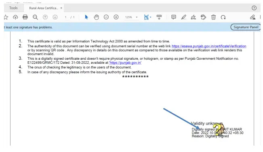Delete with the trash icon

[x=213, y=17]
